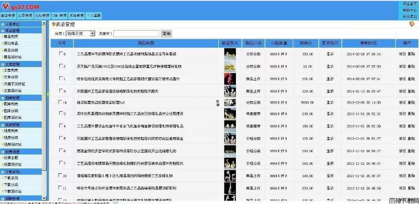This screenshot has height=204, width=419.
Task: Click the 关键字 keyword input field
Action: (136, 34)
